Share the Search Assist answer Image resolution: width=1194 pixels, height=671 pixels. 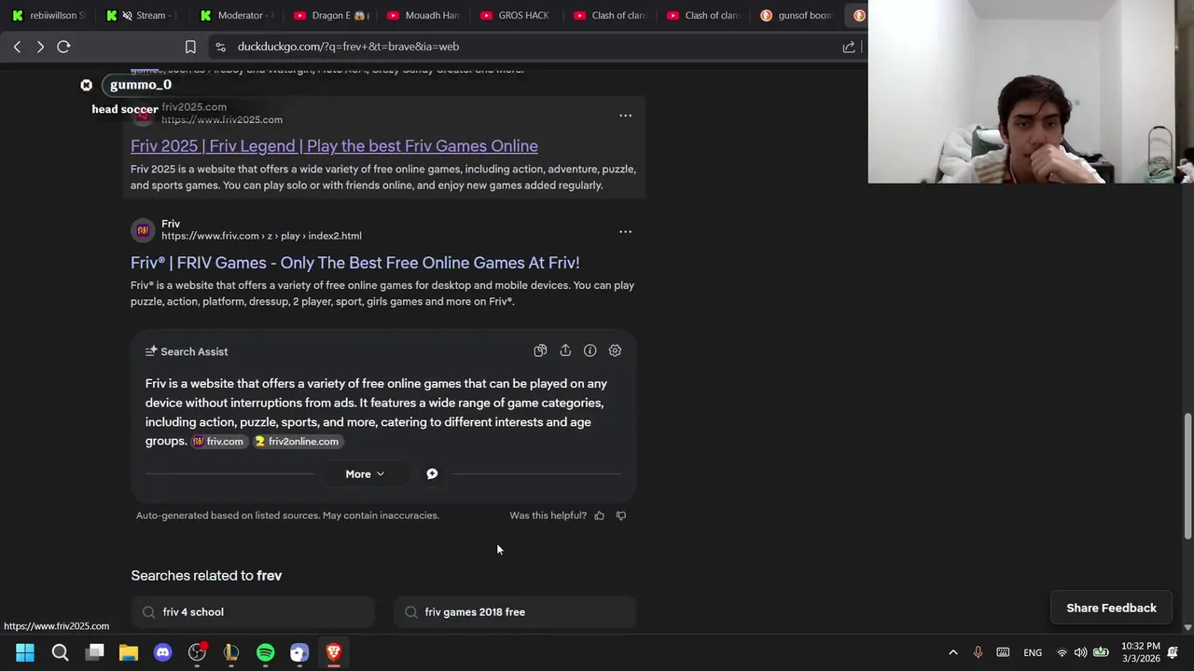(565, 350)
